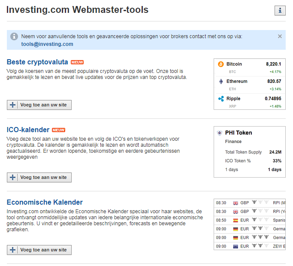Click the Ripple logo icon

pyautogui.click(x=221, y=99)
